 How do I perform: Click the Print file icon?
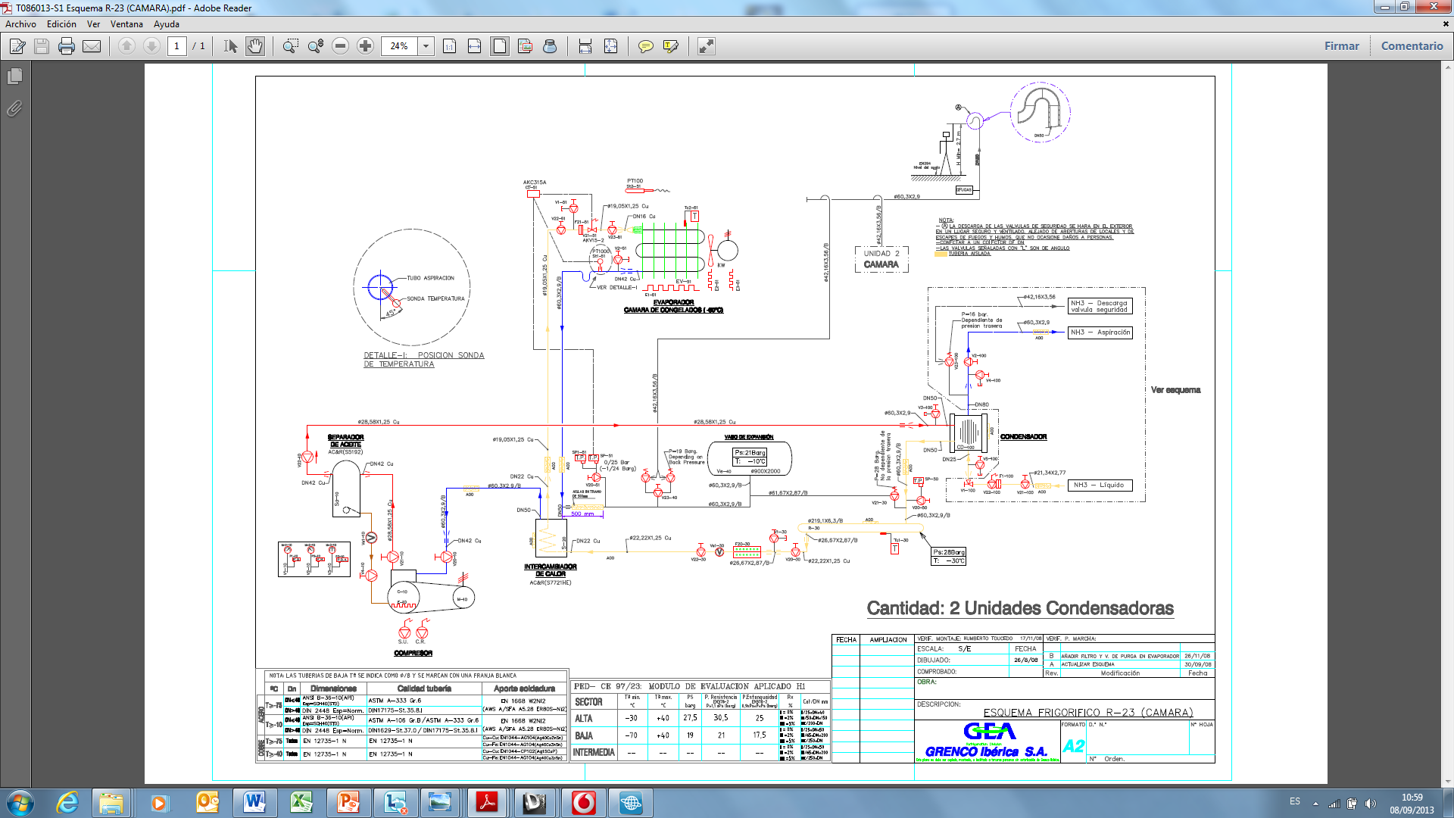pyautogui.click(x=67, y=46)
